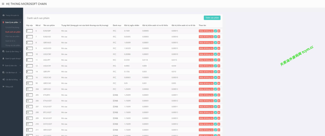
Task: Remove GBP/AUD using its trash icon
Action: (219, 43)
